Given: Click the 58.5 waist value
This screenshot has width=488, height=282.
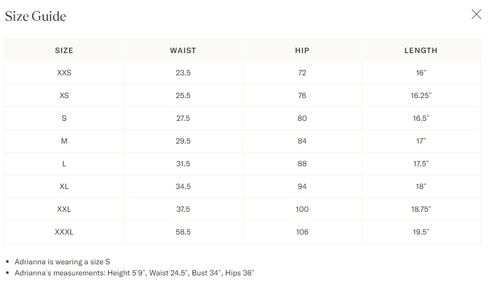Looking at the screenshot, I should coord(183,232).
